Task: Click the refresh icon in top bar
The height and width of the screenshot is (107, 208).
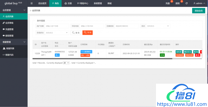Action: (x=186, y=3)
